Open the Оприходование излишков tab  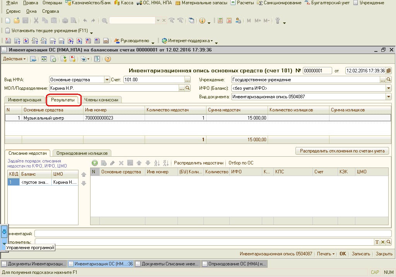82,153
